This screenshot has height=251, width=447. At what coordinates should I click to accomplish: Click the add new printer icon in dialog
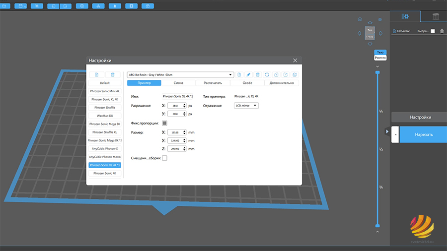[x=97, y=74]
